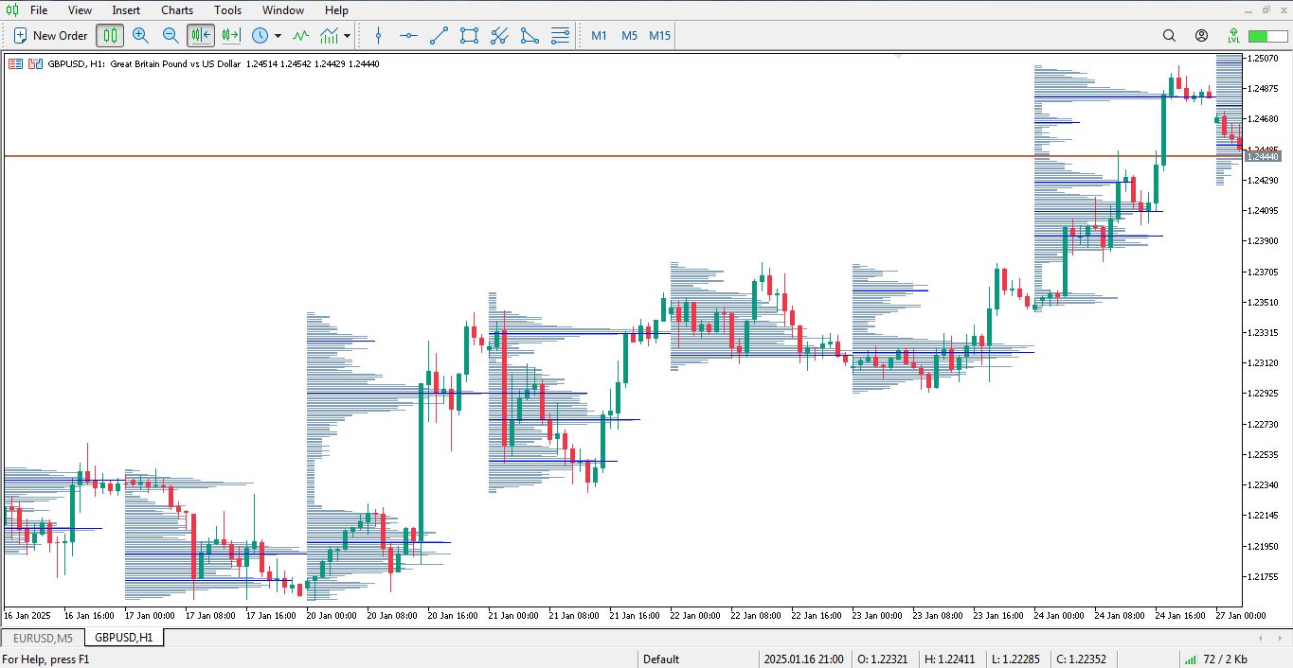1293x668 pixels.
Task: Click the H: 1.22411 status value
Action: coord(949,659)
